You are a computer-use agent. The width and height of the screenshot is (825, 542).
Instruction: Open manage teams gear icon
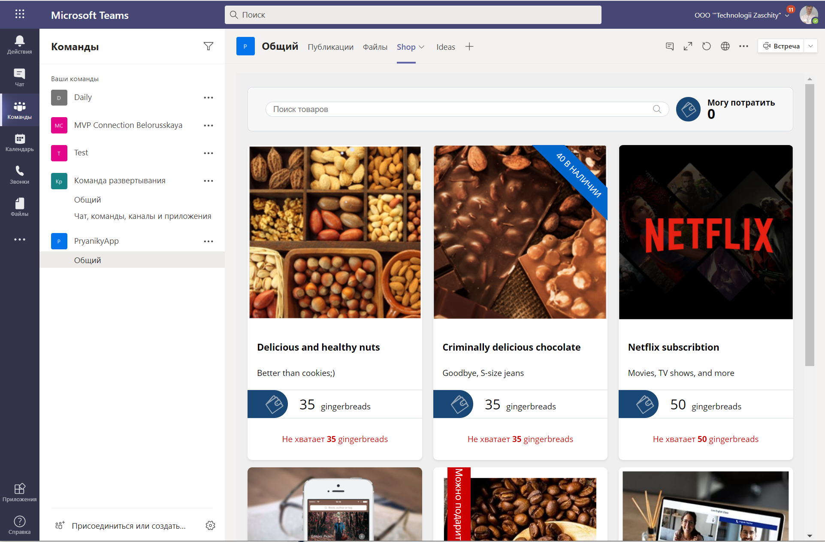click(x=210, y=526)
